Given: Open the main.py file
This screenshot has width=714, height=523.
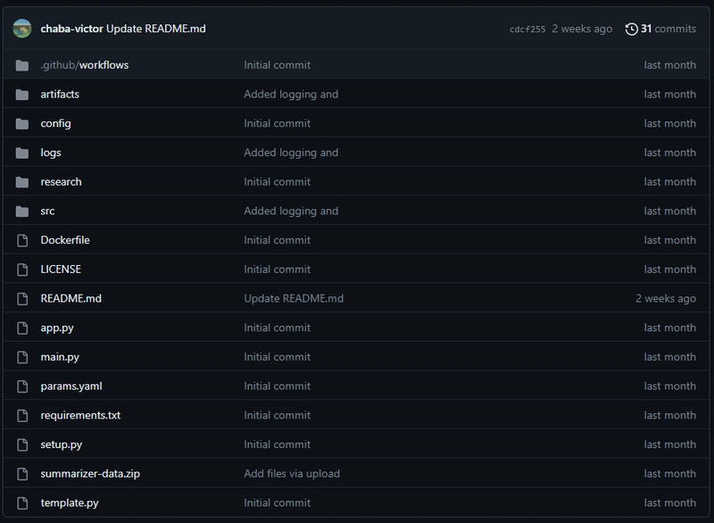Looking at the screenshot, I should 60,357.
